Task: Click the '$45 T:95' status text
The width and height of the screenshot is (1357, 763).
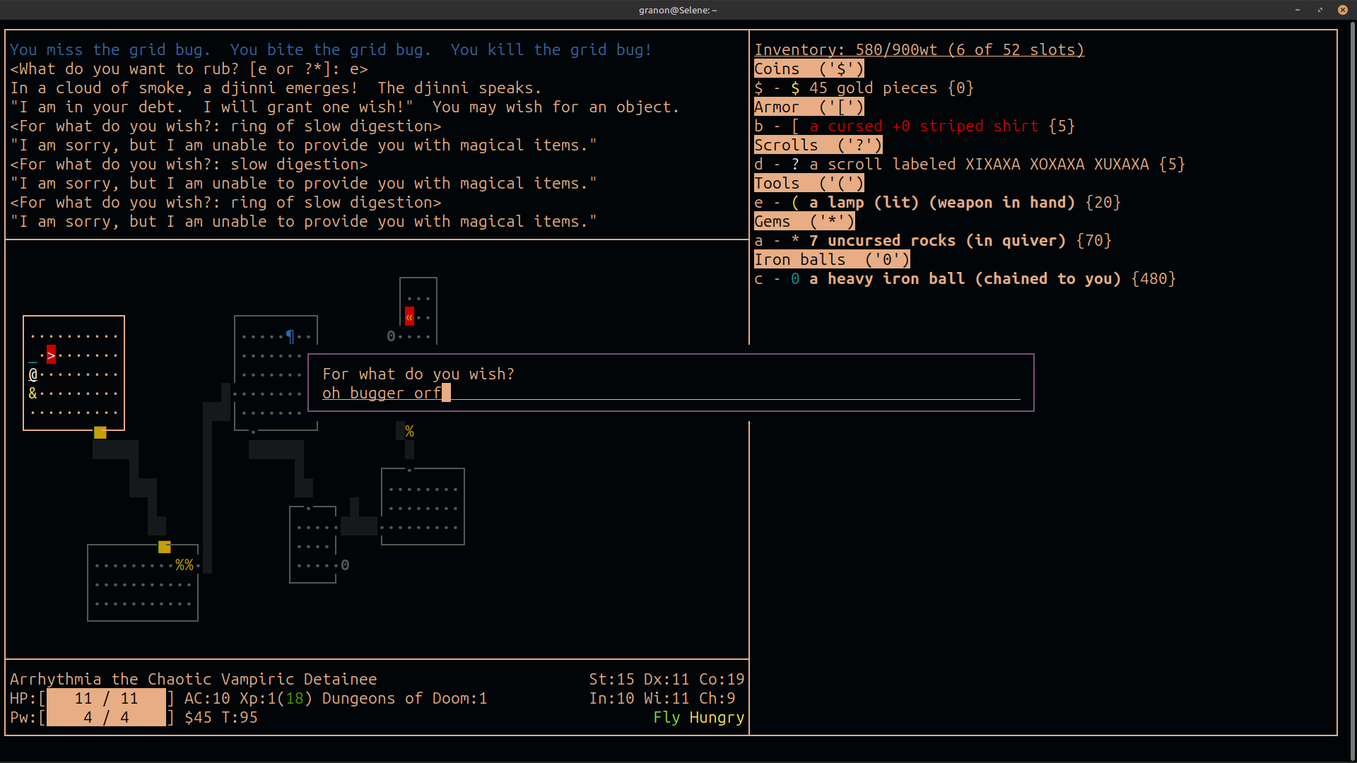Action: (x=221, y=717)
